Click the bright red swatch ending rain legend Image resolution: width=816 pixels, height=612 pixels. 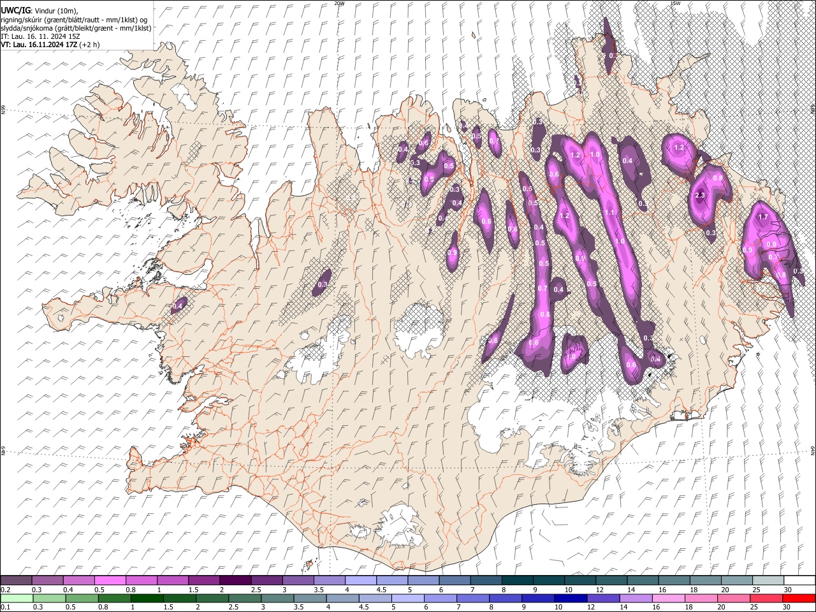(x=799, y=599)
